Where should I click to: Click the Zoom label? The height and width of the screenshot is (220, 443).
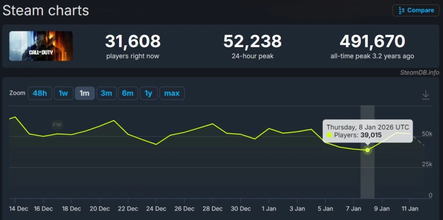pos(17,93)
